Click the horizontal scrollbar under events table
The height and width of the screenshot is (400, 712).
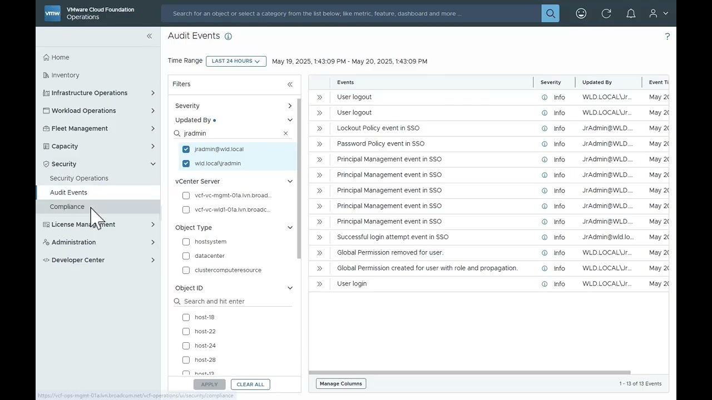[x=469, y=373]
